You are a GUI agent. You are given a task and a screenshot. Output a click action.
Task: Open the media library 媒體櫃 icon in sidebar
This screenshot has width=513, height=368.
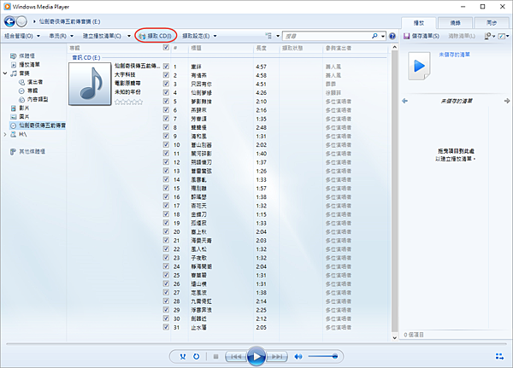coord(14,55)
